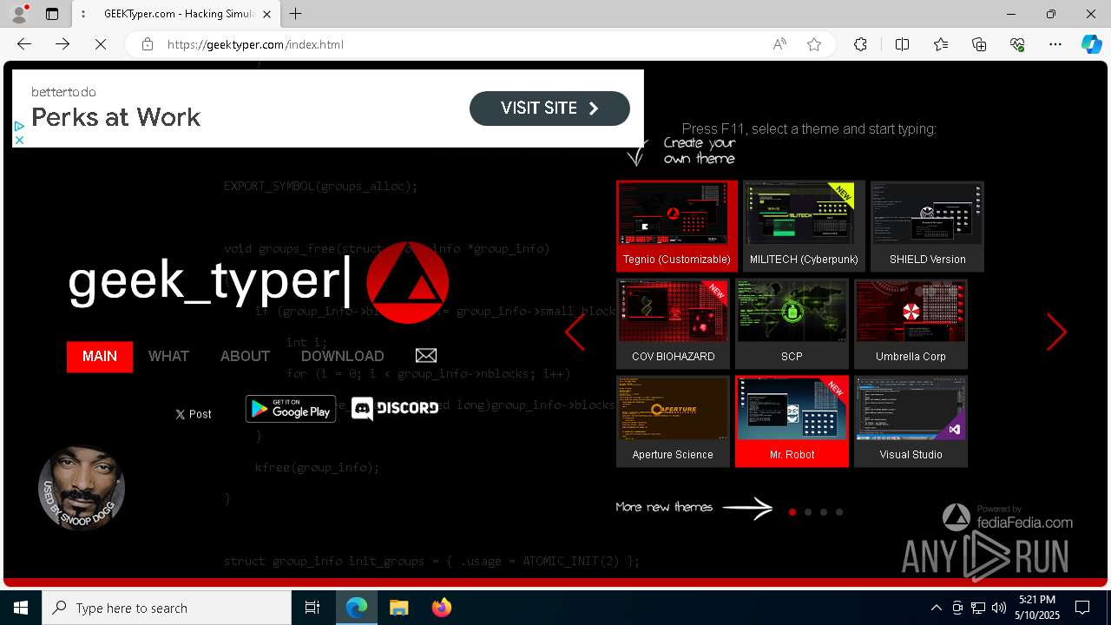
Task: Open the Collections icon
Action: pos(979,44)
